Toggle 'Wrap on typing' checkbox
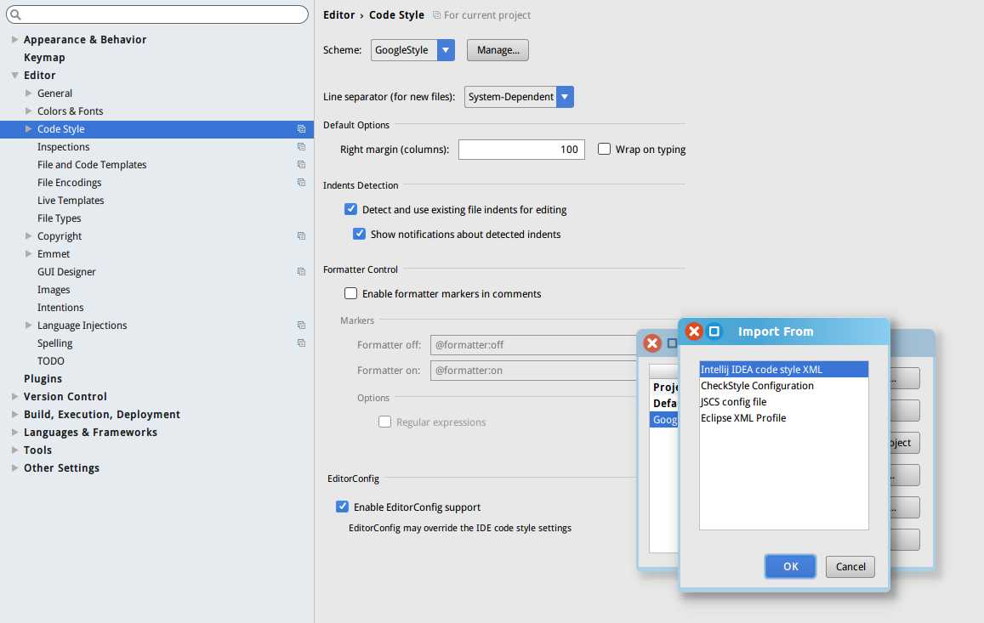Viewport: 984px width, 623px height. coord(604,149)
